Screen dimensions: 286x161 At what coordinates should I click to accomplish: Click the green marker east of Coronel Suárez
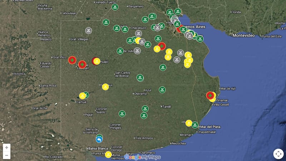click(x=122, y=113)
